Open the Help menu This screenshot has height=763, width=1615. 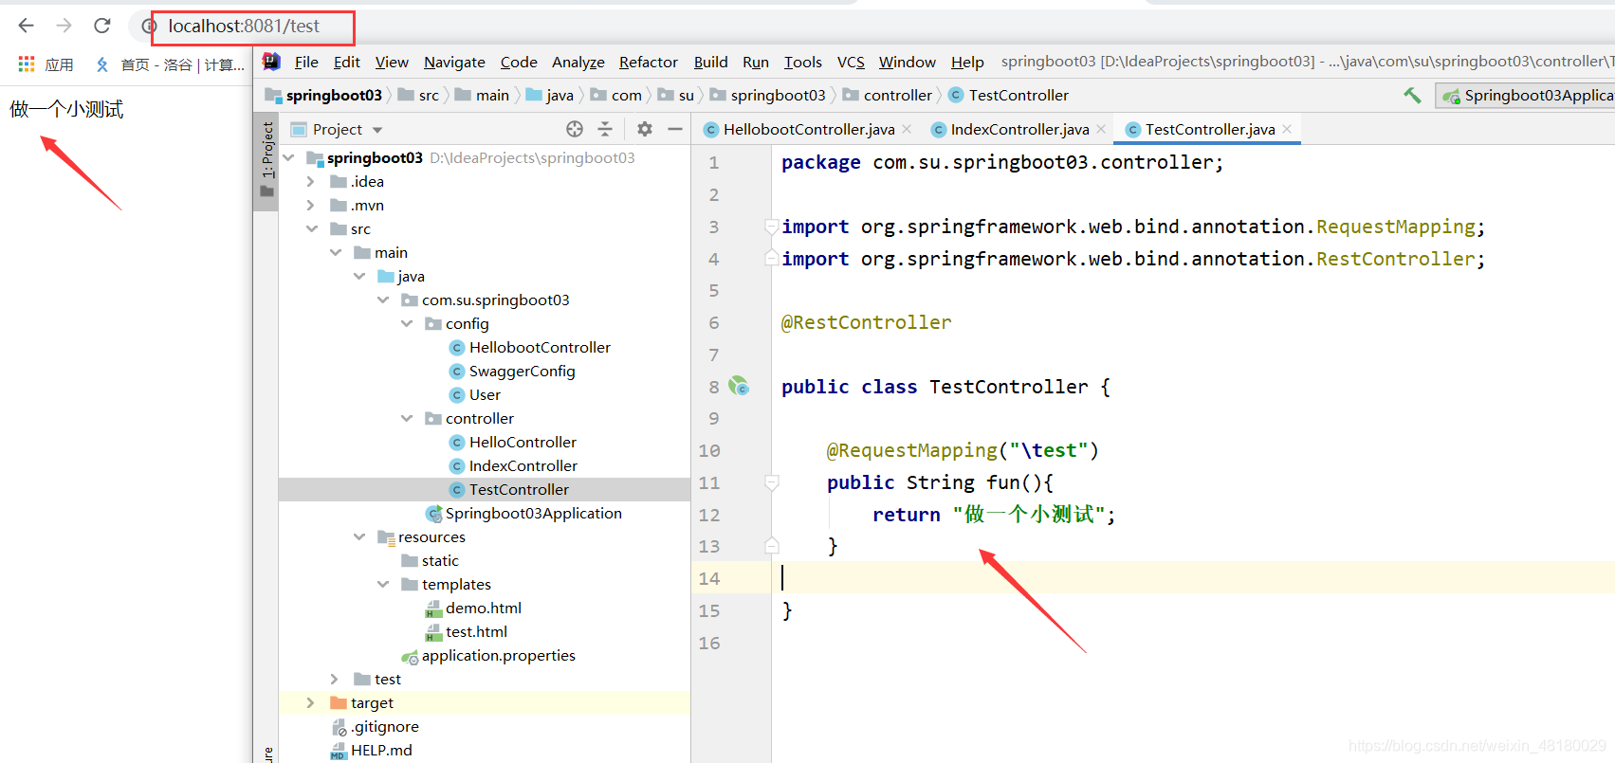967,62
